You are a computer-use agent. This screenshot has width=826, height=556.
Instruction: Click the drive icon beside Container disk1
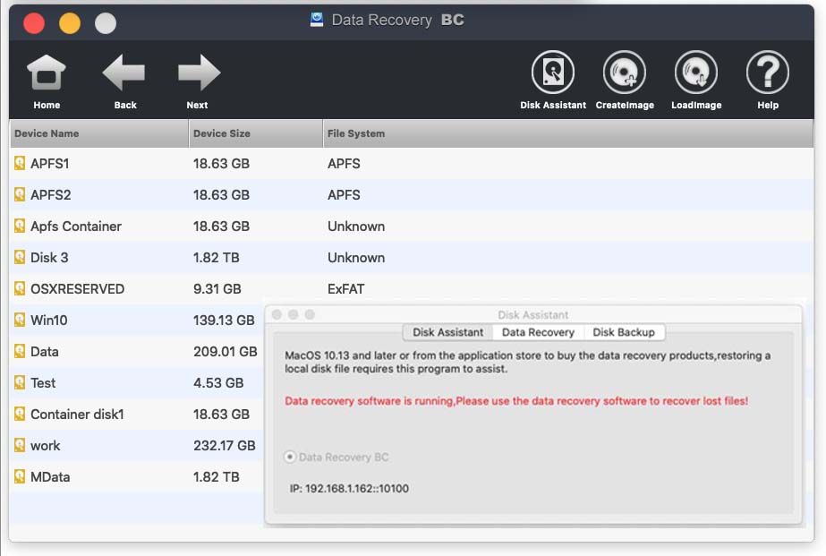[x=20, y=414]
